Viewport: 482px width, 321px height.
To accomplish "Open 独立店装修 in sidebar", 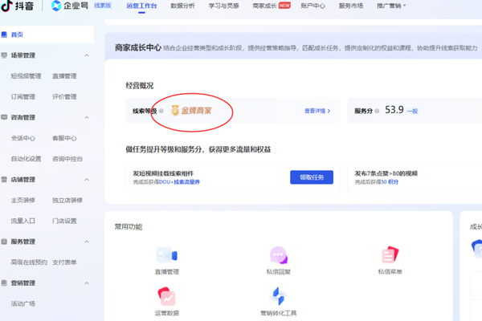I will (67, 201).
